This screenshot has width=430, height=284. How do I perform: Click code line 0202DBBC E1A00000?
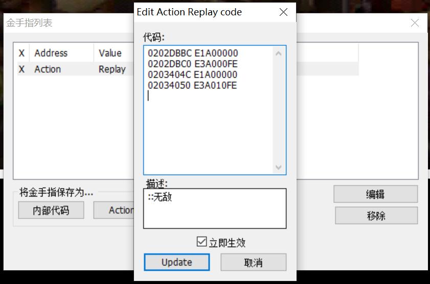click(193, 53)
